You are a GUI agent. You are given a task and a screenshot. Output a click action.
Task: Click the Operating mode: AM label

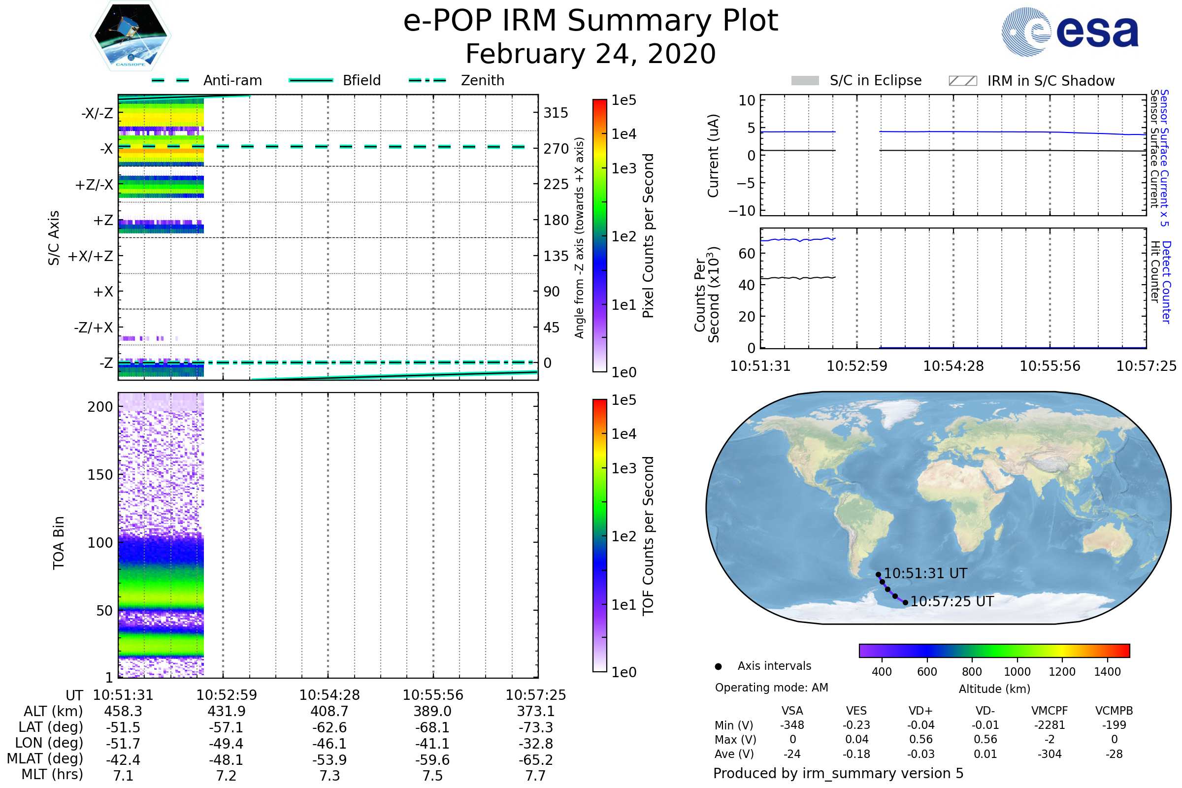pyautogui.click(x=771, y=688)
